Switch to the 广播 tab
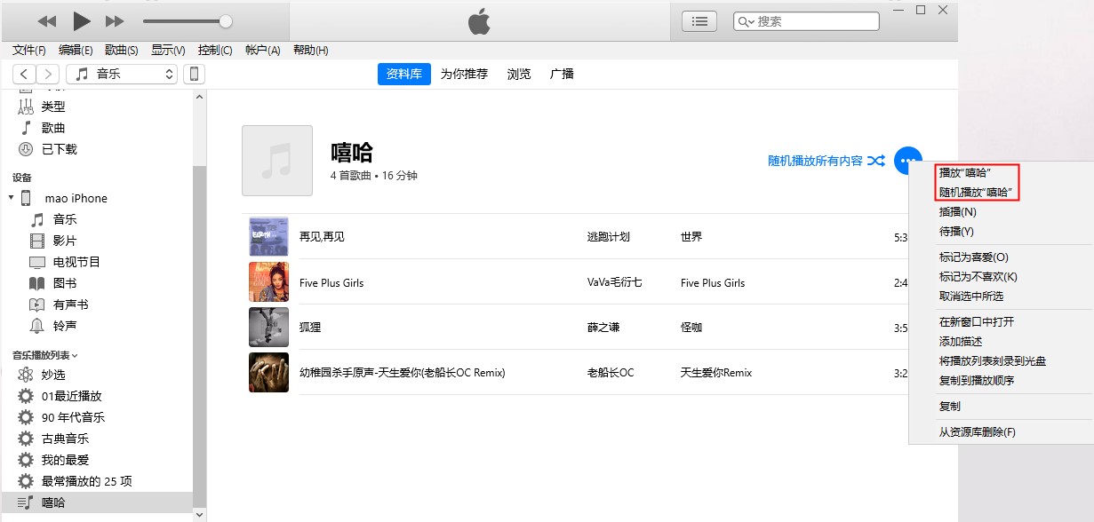 [562, 74]
